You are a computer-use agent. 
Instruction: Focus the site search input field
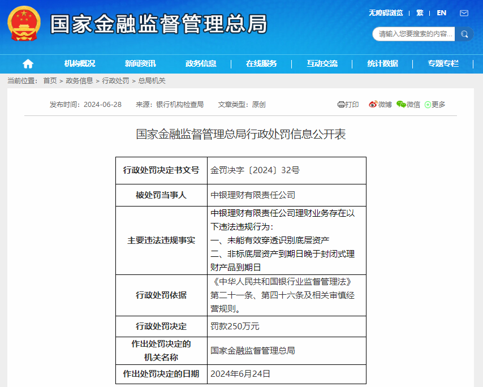414,34
